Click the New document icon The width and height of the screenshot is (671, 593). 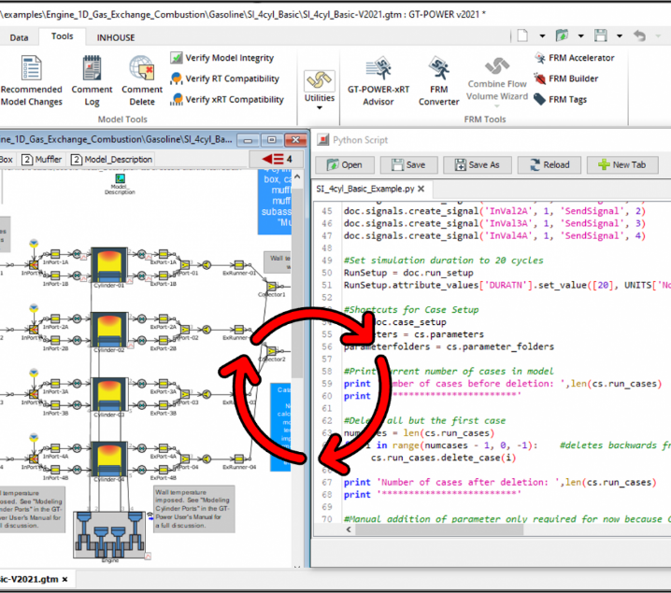522,35
